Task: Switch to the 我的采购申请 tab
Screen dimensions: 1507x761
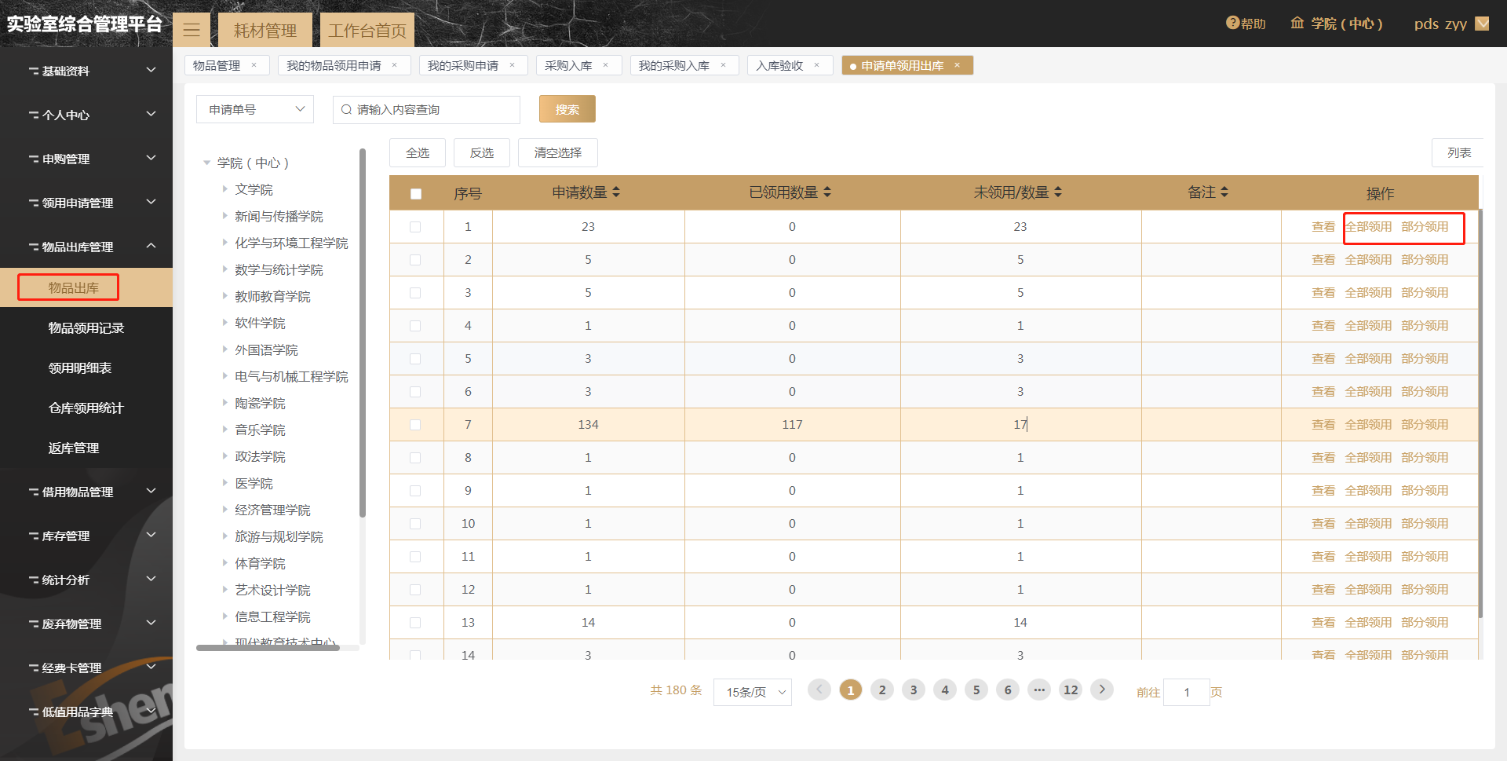Action: (x=462, y=65)
